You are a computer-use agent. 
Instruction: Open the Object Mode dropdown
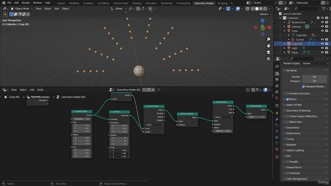click(x=22, y=9)
